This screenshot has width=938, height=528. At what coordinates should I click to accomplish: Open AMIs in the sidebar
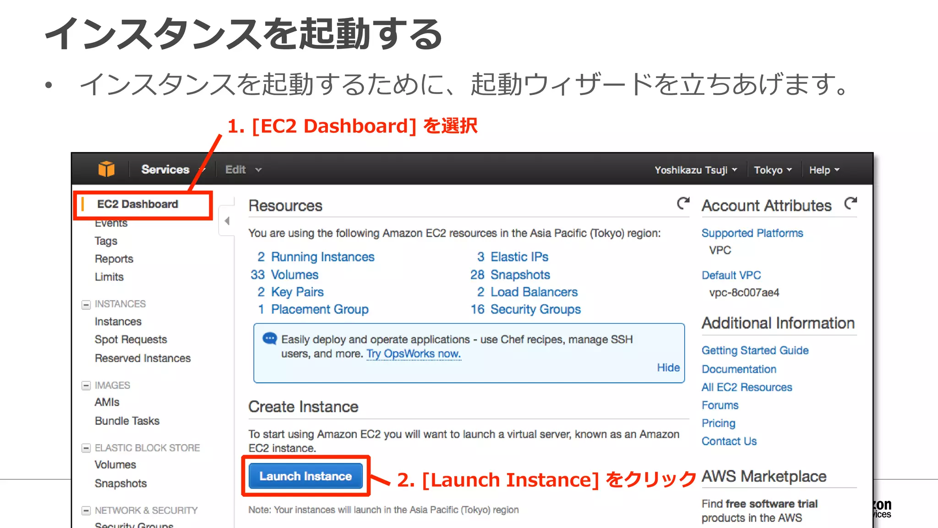tap(107, 402)
